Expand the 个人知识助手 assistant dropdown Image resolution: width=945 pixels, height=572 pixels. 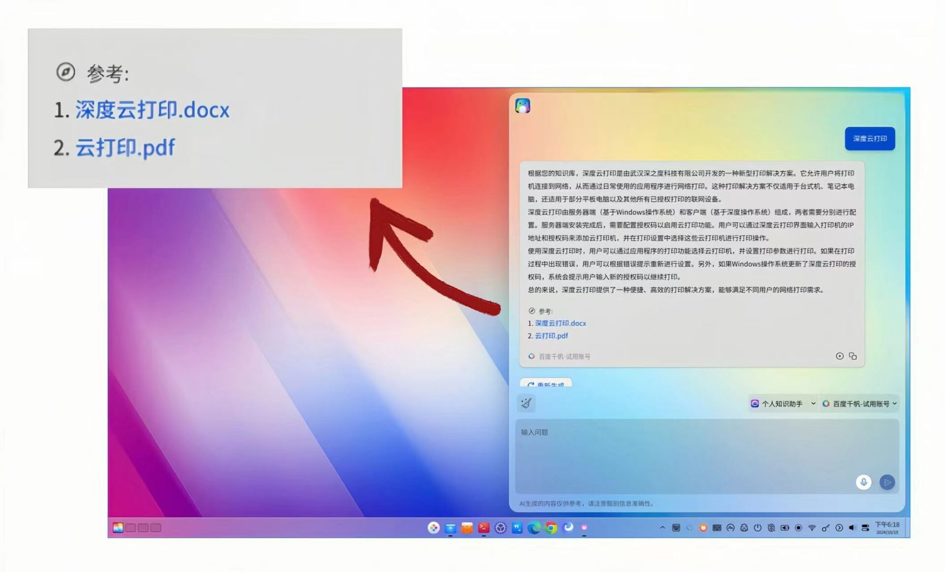[x=783, y=403]
